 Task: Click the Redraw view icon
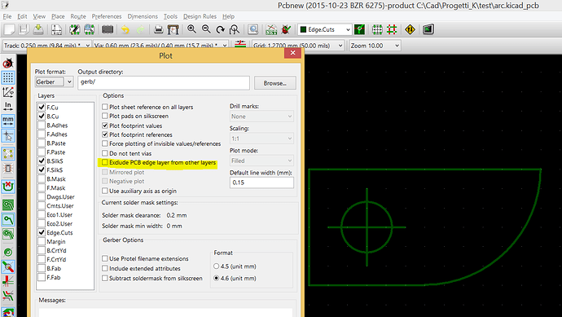tap(221, 30)
